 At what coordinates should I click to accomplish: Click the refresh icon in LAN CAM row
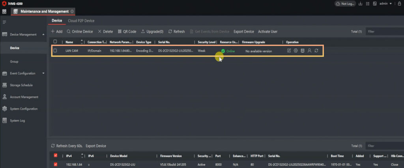316,51
